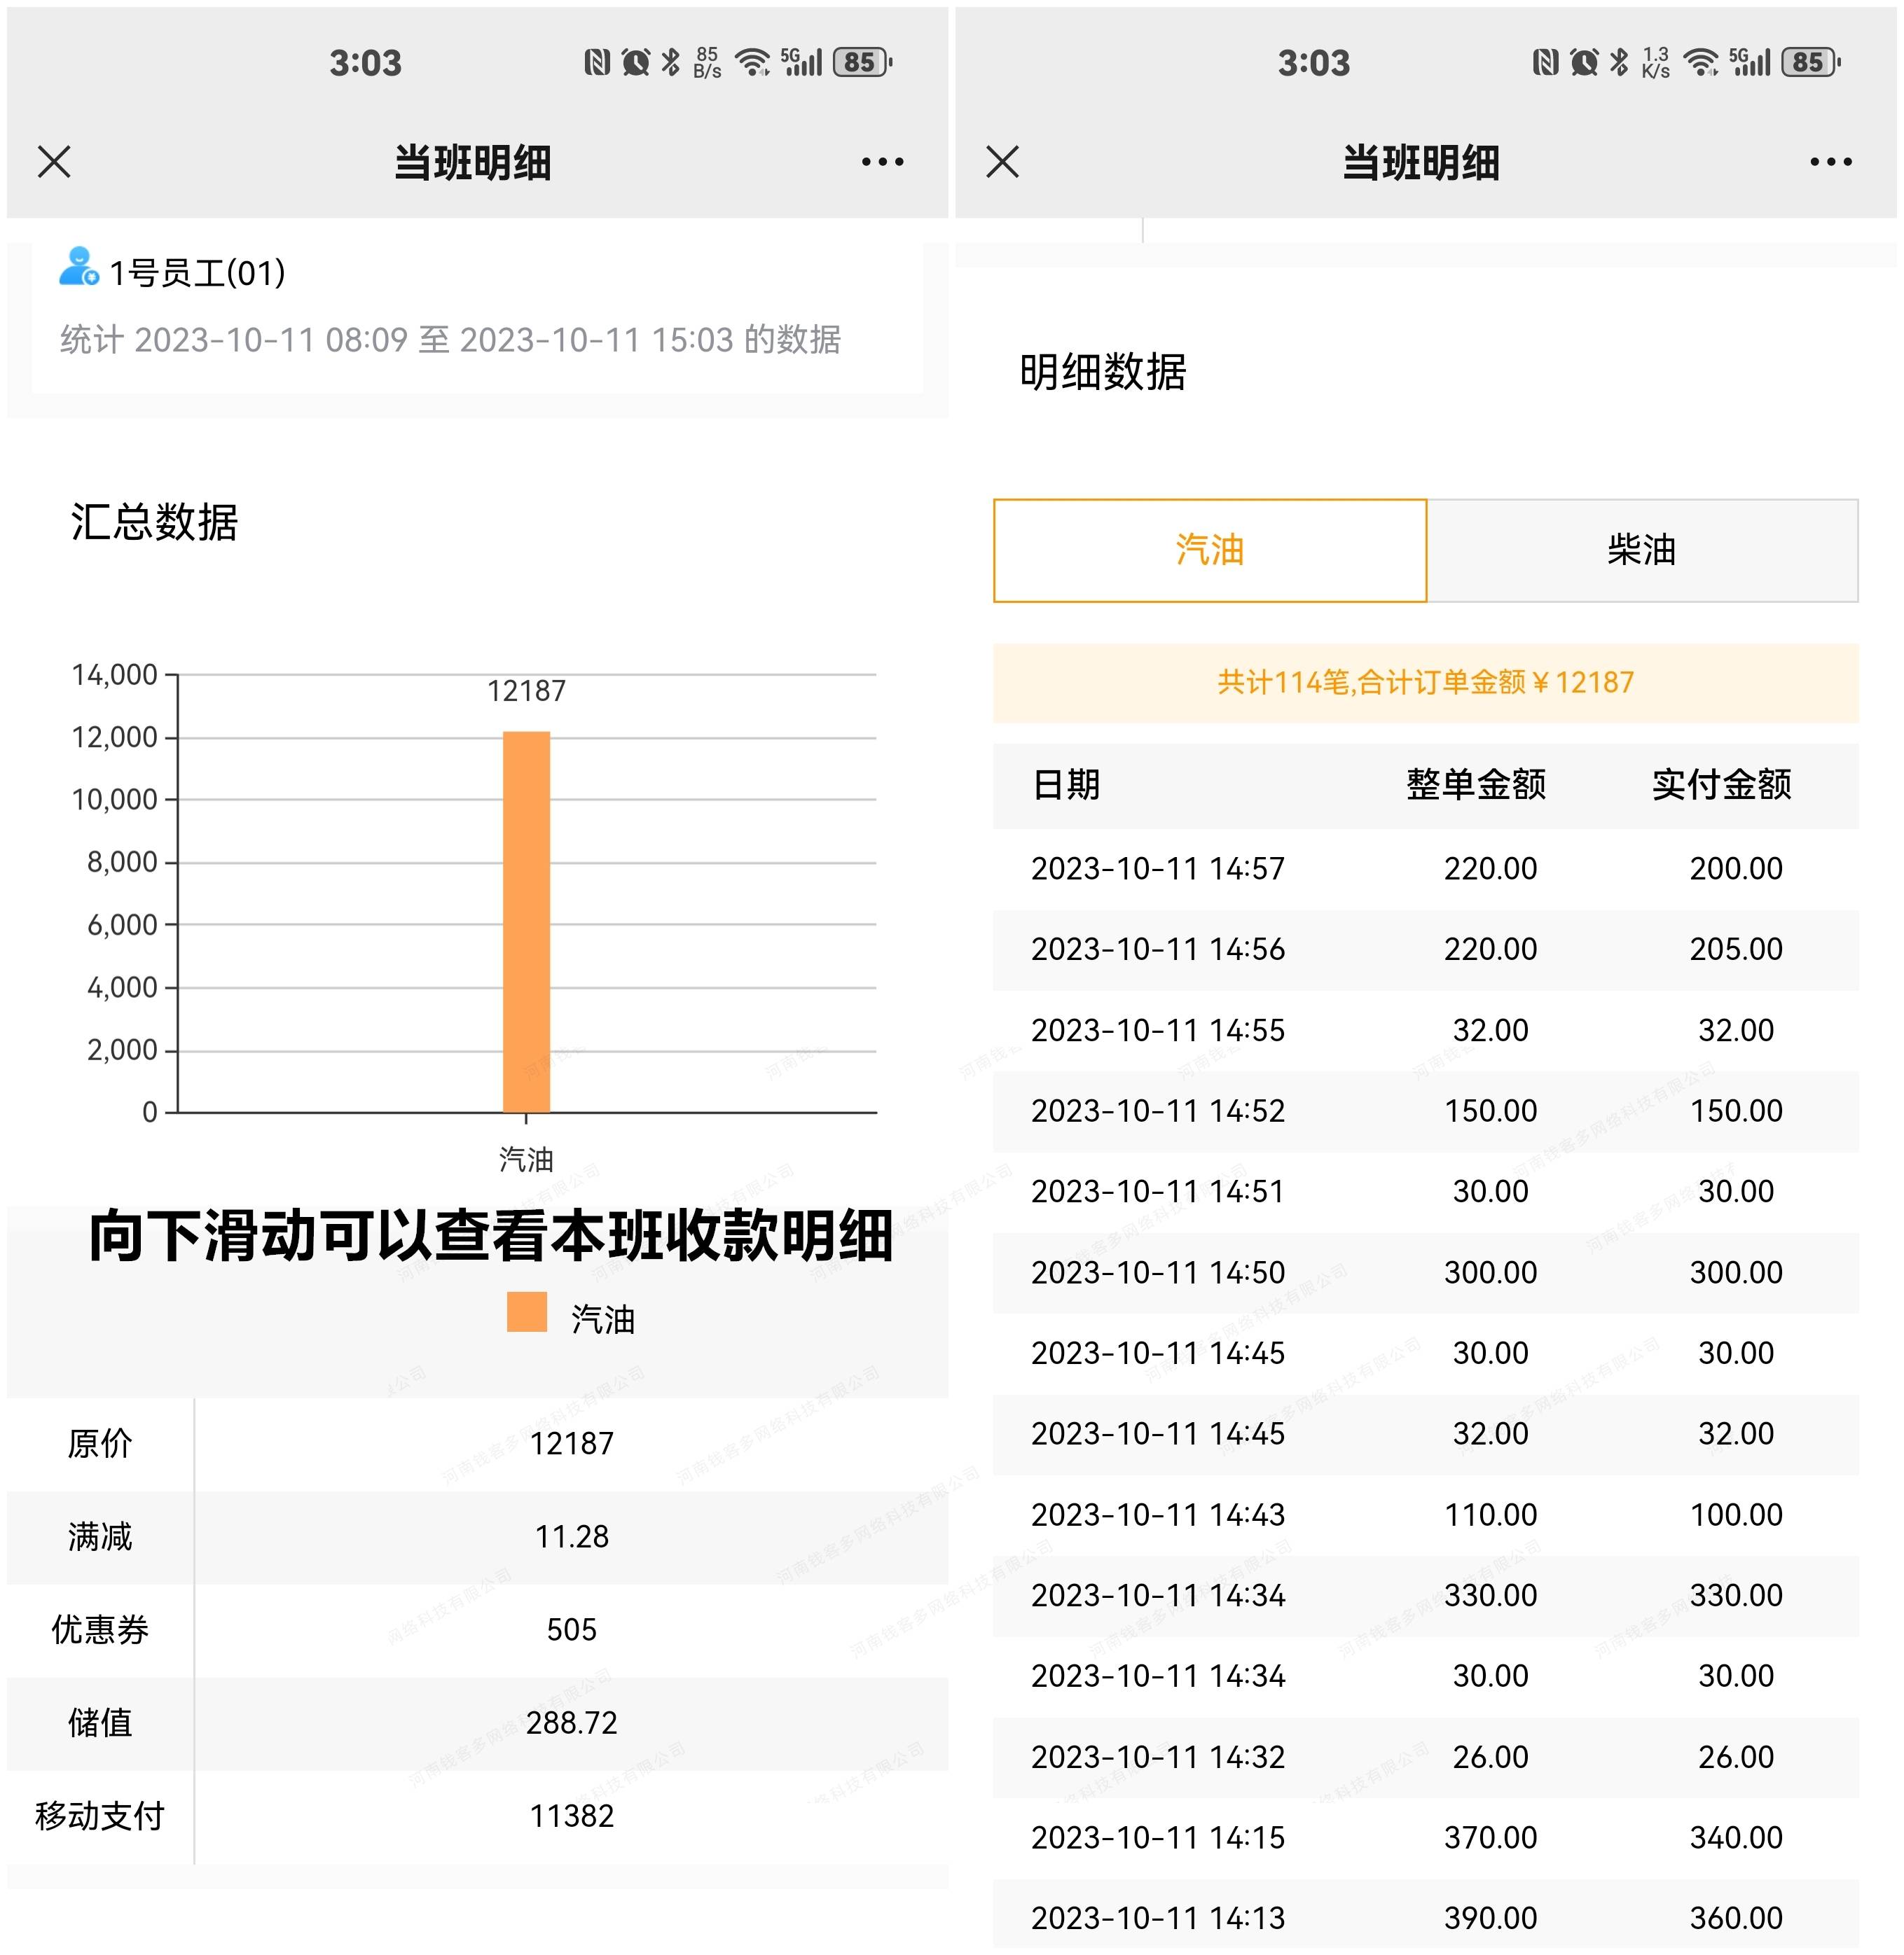Screen dimensions: 1904x1955
Task: Toggle the orange 汽油 chart legend swatch
Action: [x=527, y=1312]
